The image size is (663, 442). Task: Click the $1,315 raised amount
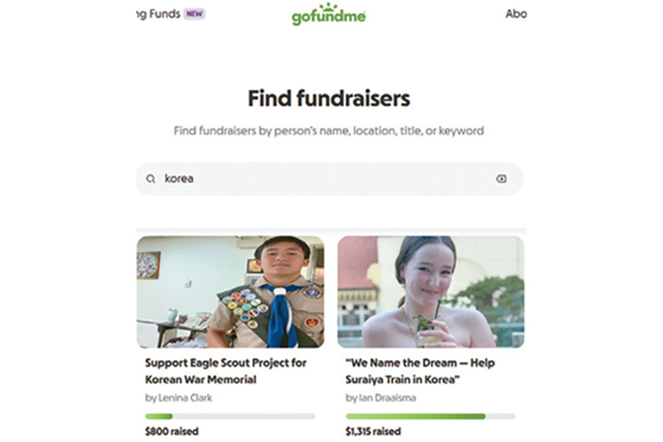click(373, 431)
